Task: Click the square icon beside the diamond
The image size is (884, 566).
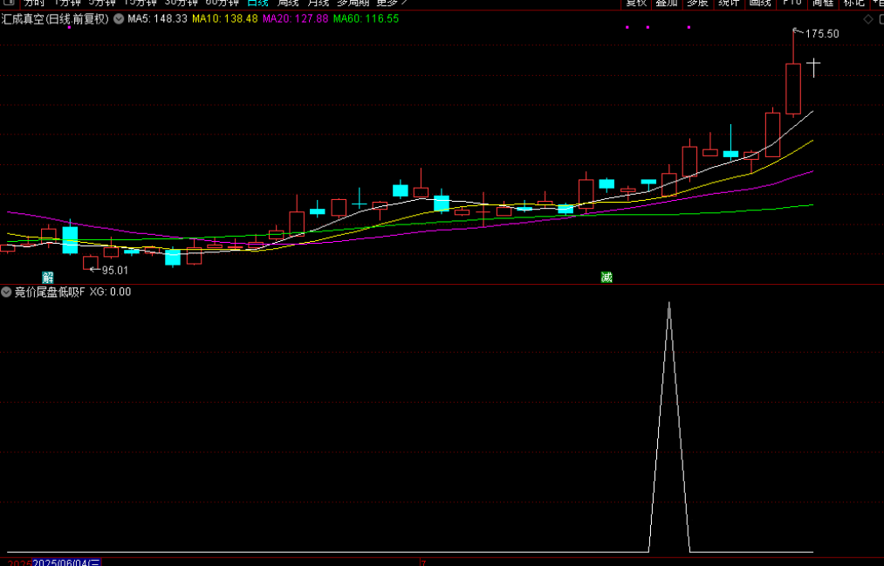Action: [879, 19]
